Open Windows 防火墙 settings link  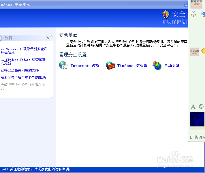click(x=132, y=65)
